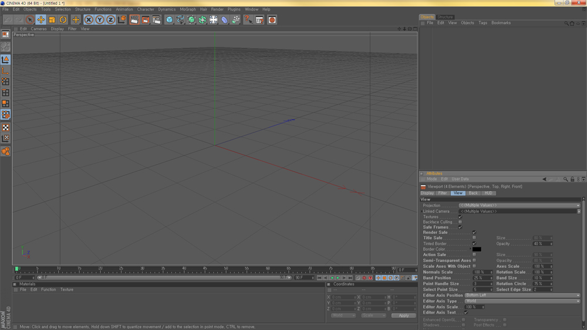The height and width of the screenshot is (330, 587).
Task: Open the MoGraph menu
Action: point(188,9)
